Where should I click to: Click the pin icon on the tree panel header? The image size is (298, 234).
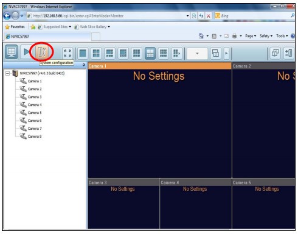tap(84, 65)
